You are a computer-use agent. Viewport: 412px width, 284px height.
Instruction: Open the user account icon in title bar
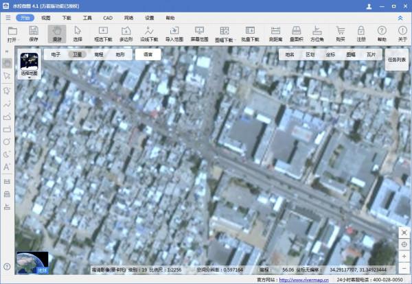pyautogui.click(x=369, y=6)
